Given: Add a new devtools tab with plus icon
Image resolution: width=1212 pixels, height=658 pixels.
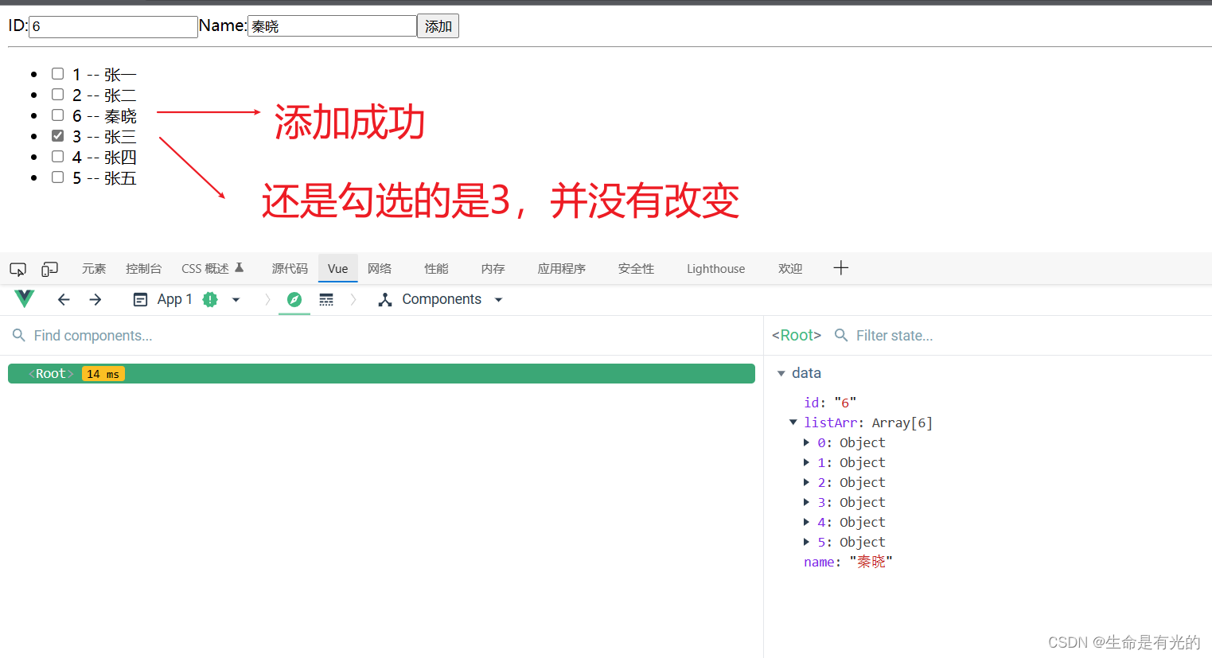Looking at the screenshot, I should tap(841, 268).
